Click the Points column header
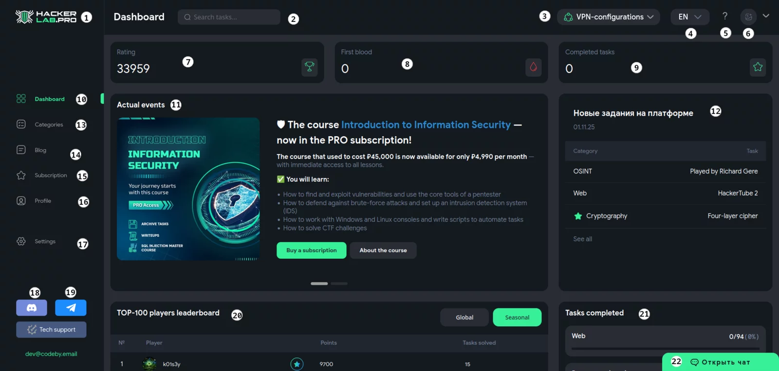The height and width of the screenshot is (371, 779). [329, 343]
